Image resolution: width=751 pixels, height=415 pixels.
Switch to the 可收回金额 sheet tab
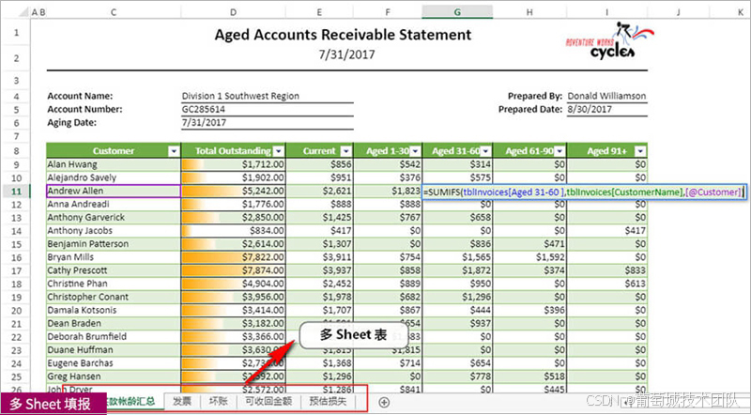click(x=268, y=401)
